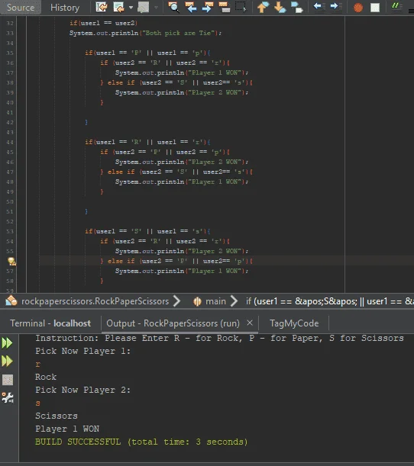The width and height of the screenshot is (414, 466).
Task: Click the Instruction line in output
Action: tap(219, 338)
